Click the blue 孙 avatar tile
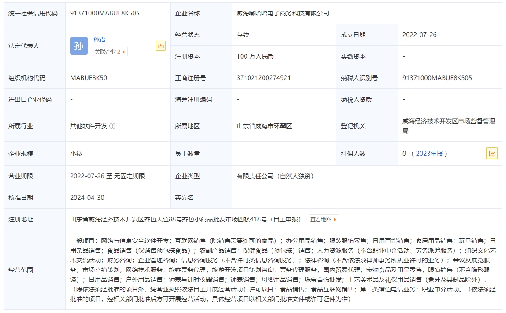This screenshot has height=313, width=506. pos(79,46)
